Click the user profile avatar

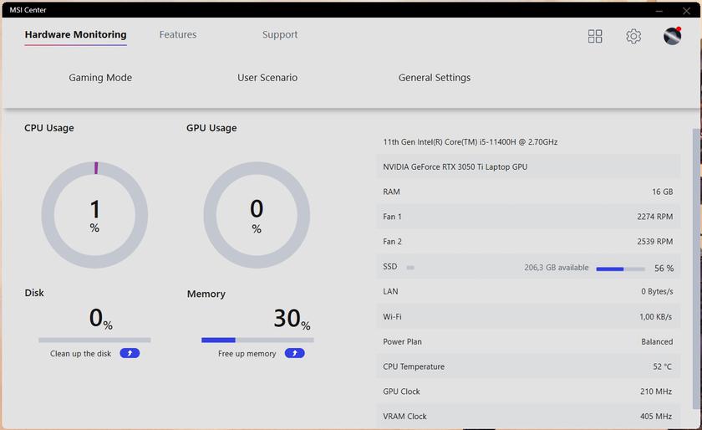(672, 36)
